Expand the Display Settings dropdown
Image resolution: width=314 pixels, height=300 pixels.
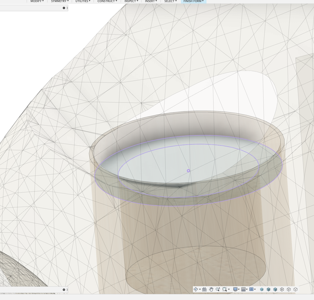pyautogui.click(x=239, y=289)
